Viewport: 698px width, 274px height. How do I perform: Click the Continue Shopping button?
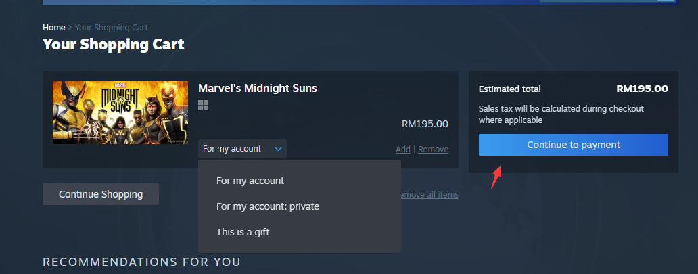[x=101, y=194]
